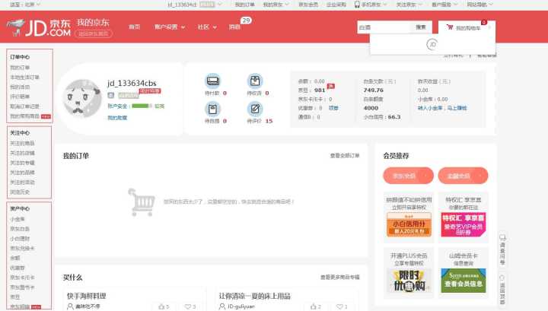Click the cart item count badge 0

484,22
